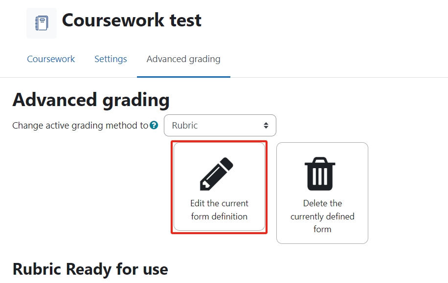Open the Coursework test heading link
The width and height of the screenshot is (448, 283).
click(131, 20)
